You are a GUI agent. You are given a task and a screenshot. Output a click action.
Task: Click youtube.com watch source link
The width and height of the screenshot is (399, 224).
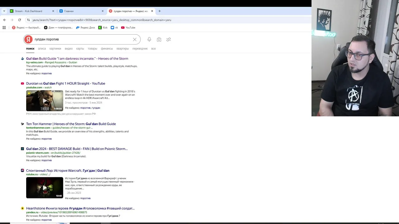[39, 87]
